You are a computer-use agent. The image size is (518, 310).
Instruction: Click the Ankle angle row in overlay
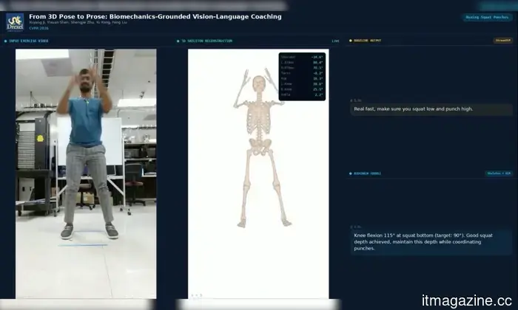302,94
